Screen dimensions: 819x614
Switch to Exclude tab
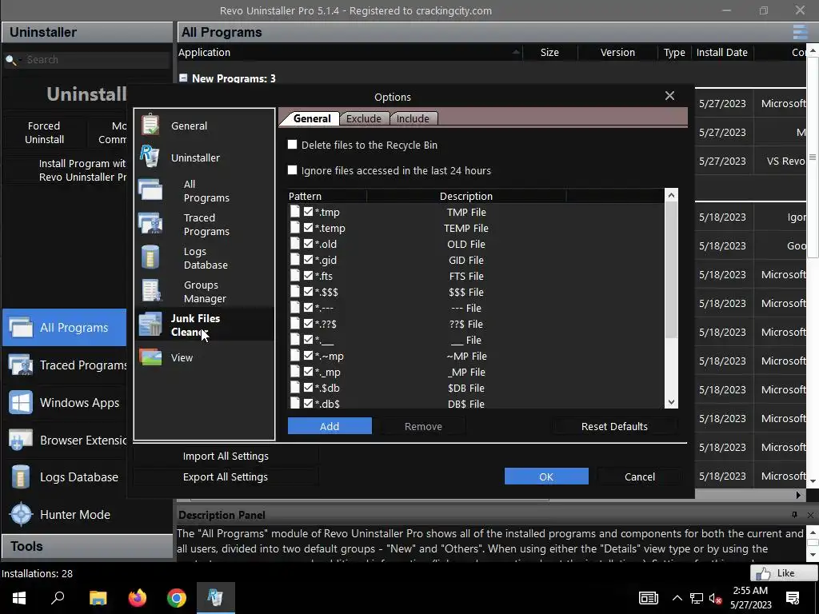point(364,118)
